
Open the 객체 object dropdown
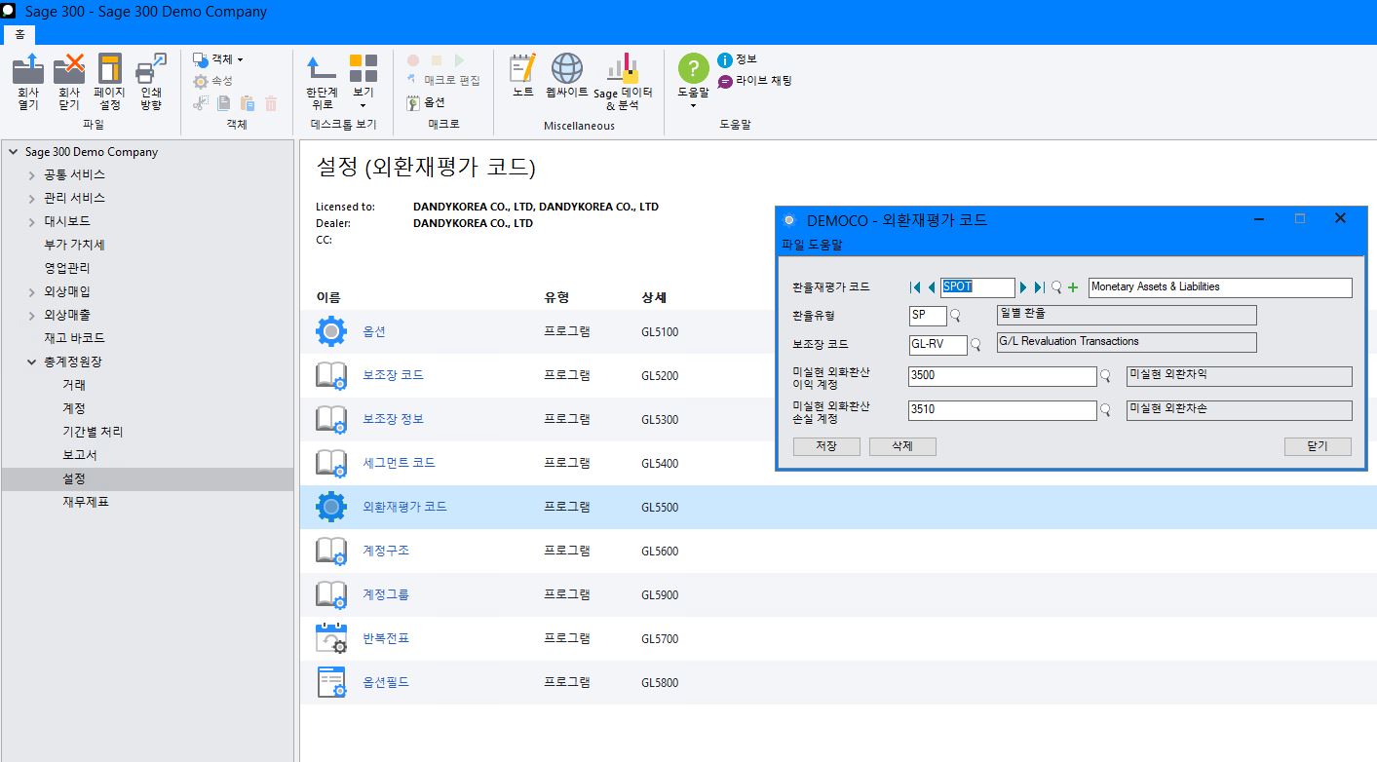click(218, 59)
